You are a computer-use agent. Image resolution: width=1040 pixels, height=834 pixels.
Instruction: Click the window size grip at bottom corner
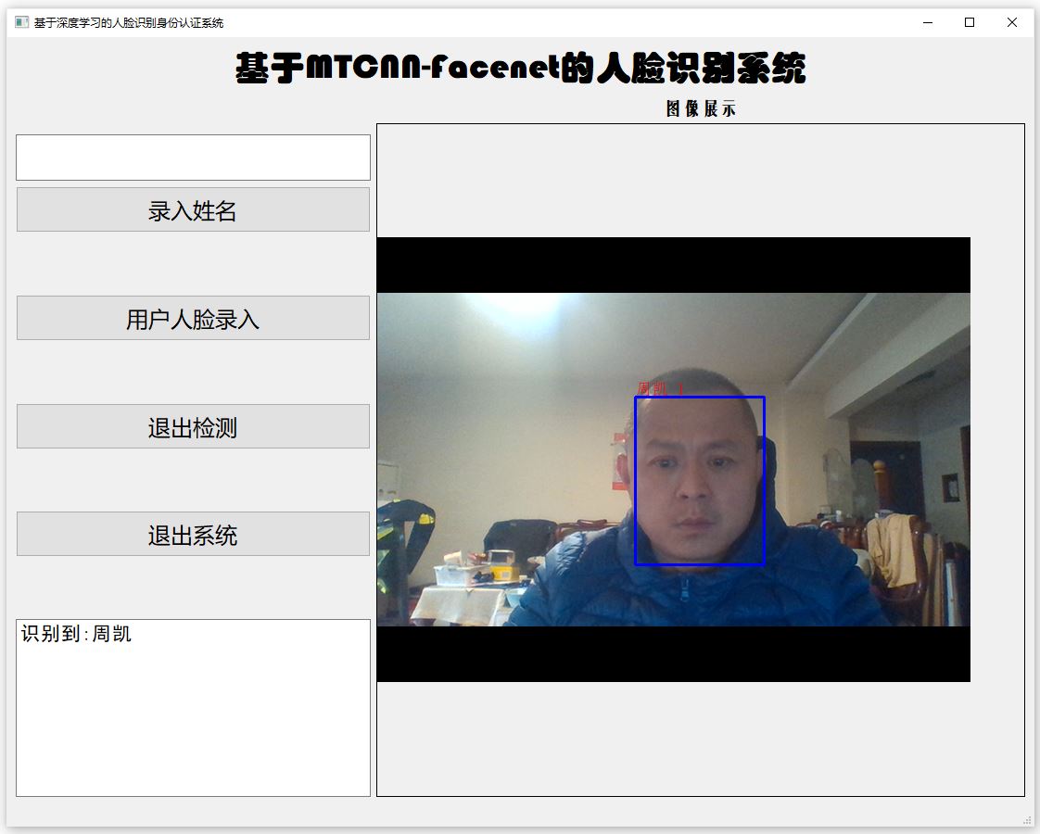(1027, 821)
